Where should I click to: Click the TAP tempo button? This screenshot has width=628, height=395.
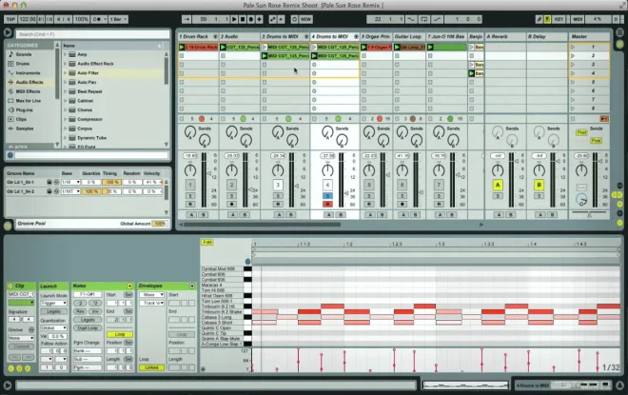click(10, 19)
